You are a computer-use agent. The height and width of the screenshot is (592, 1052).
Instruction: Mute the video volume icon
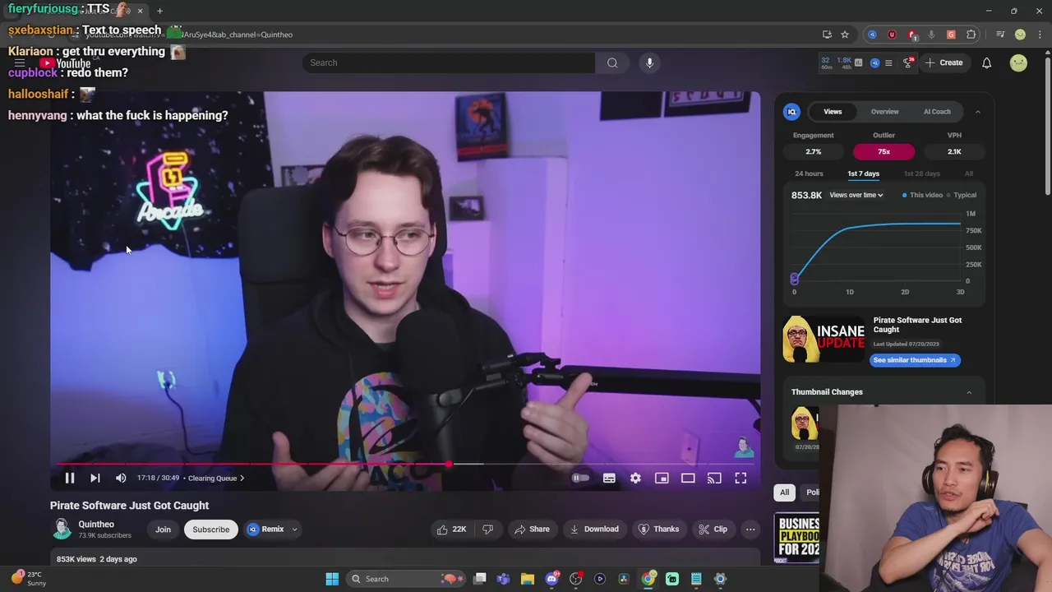pyautogui.click(x=121, y=478)
